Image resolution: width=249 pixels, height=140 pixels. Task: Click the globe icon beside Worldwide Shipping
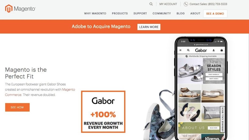[187, 56]
